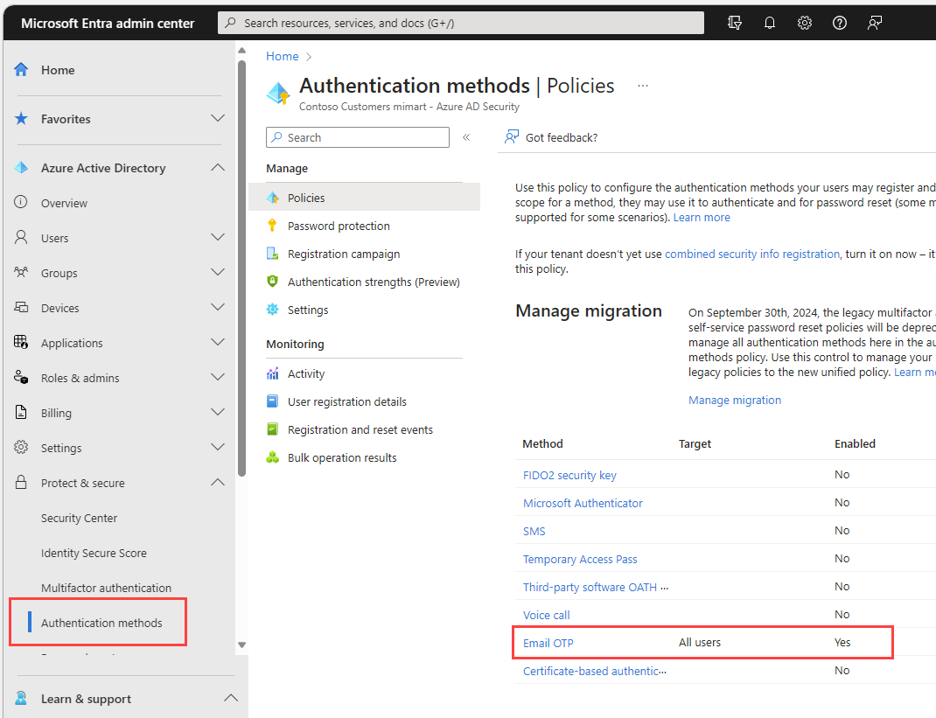936x718 pixels.
Task: Focus the top resource search box
Action: tap(460, 23)
